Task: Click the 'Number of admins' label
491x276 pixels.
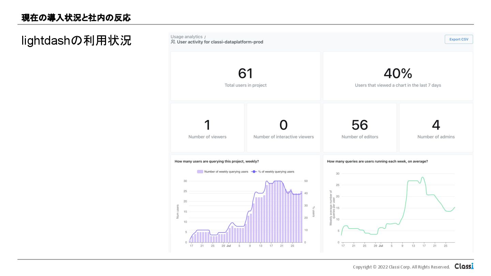Action: click(x=436, y=137)
